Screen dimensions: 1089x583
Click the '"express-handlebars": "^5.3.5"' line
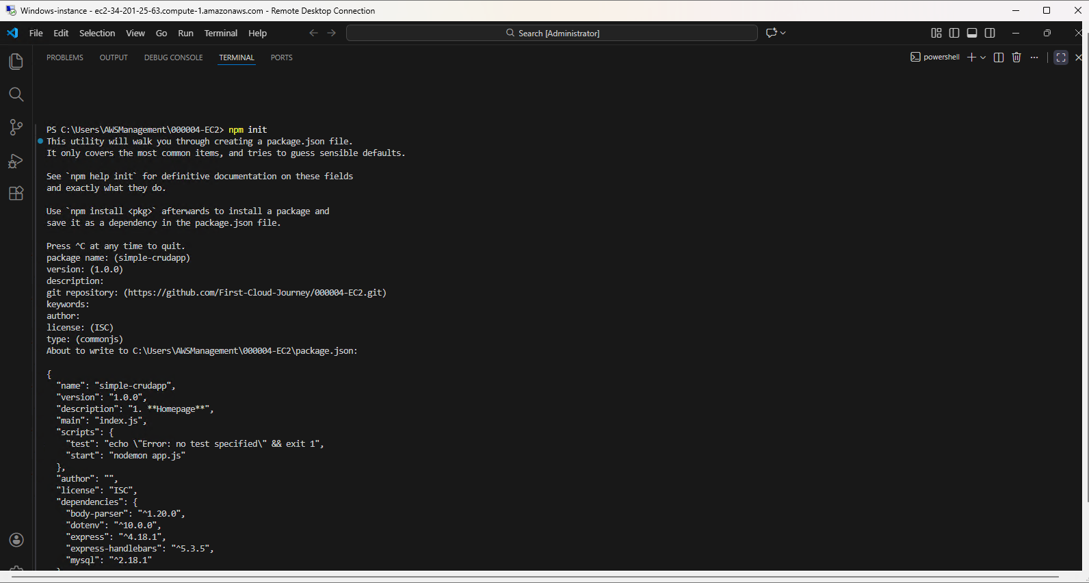[140, 549]
